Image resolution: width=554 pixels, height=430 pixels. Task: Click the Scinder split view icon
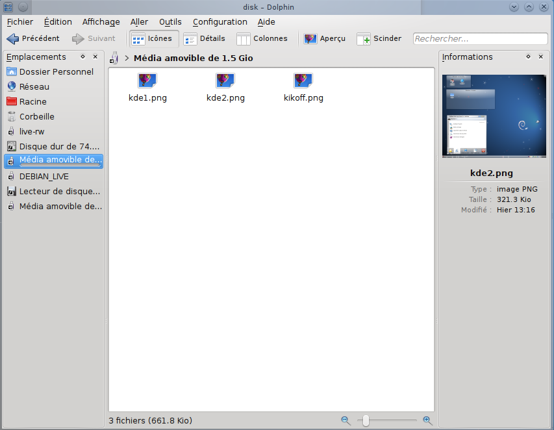[x=364, y=39]
